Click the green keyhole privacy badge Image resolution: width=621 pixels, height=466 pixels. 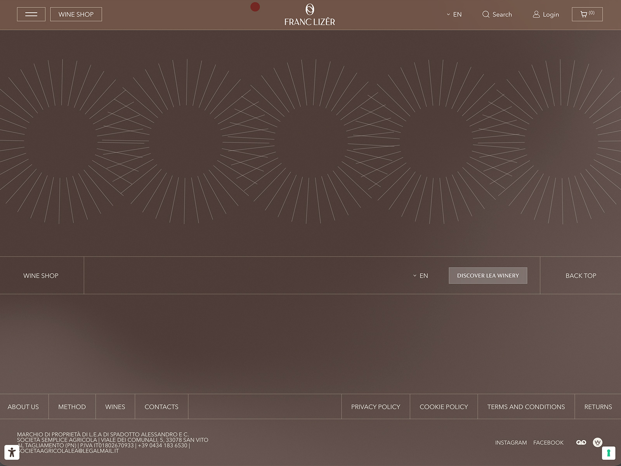608,453
